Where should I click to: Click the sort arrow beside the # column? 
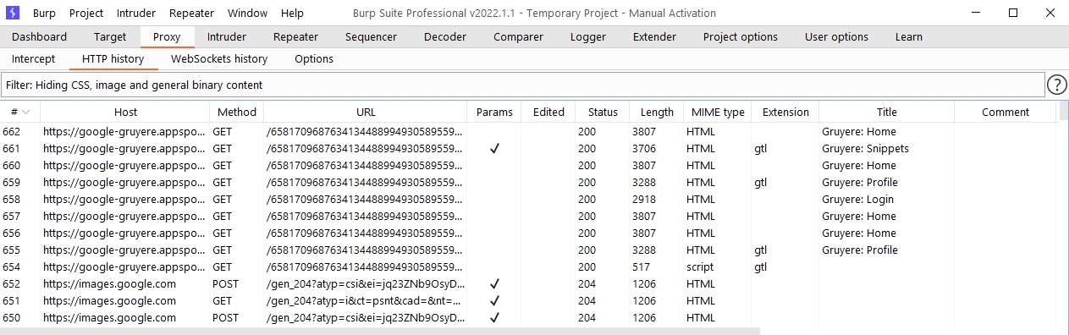pos(26,113)
